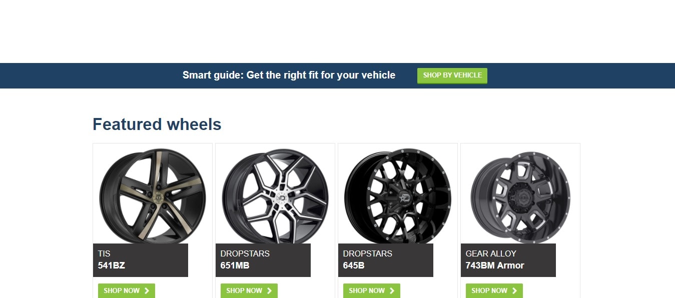Select the DROPSTARS label above 651MB

tap(245, 253)
